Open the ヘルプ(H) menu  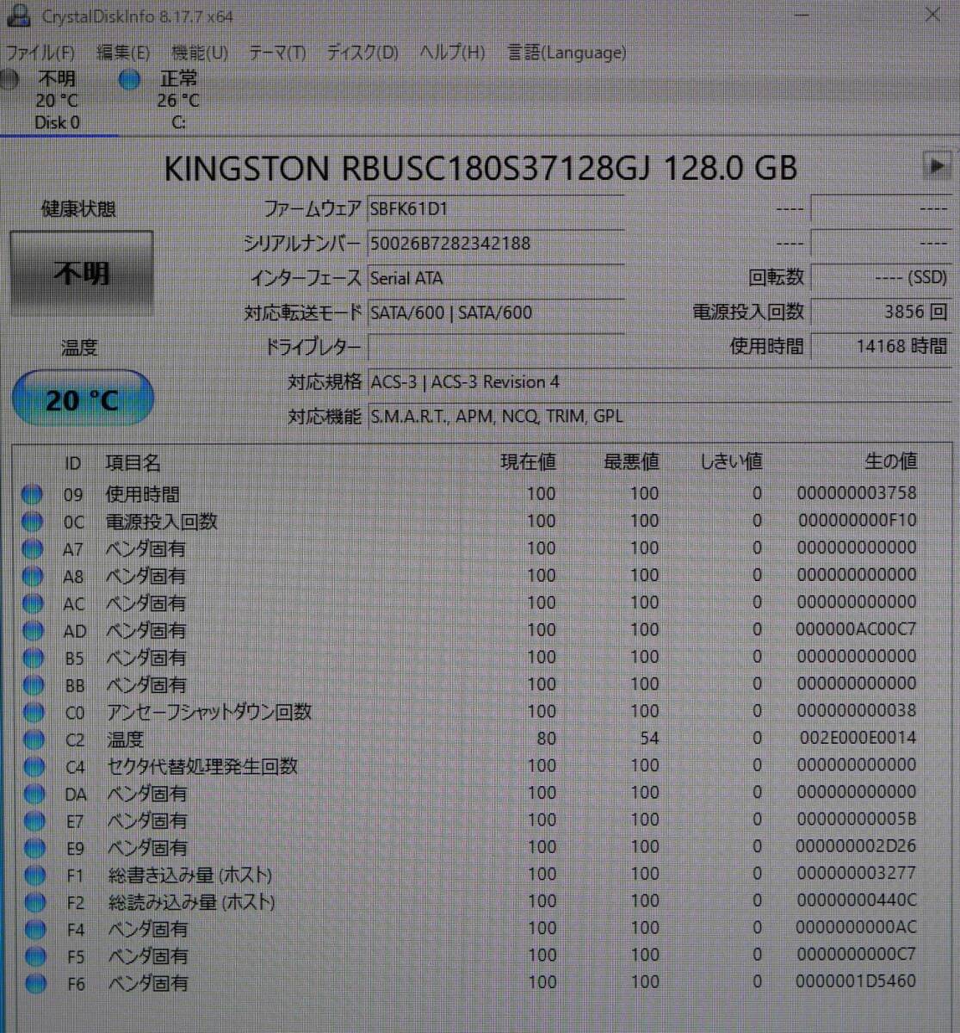tap(452, 53)
